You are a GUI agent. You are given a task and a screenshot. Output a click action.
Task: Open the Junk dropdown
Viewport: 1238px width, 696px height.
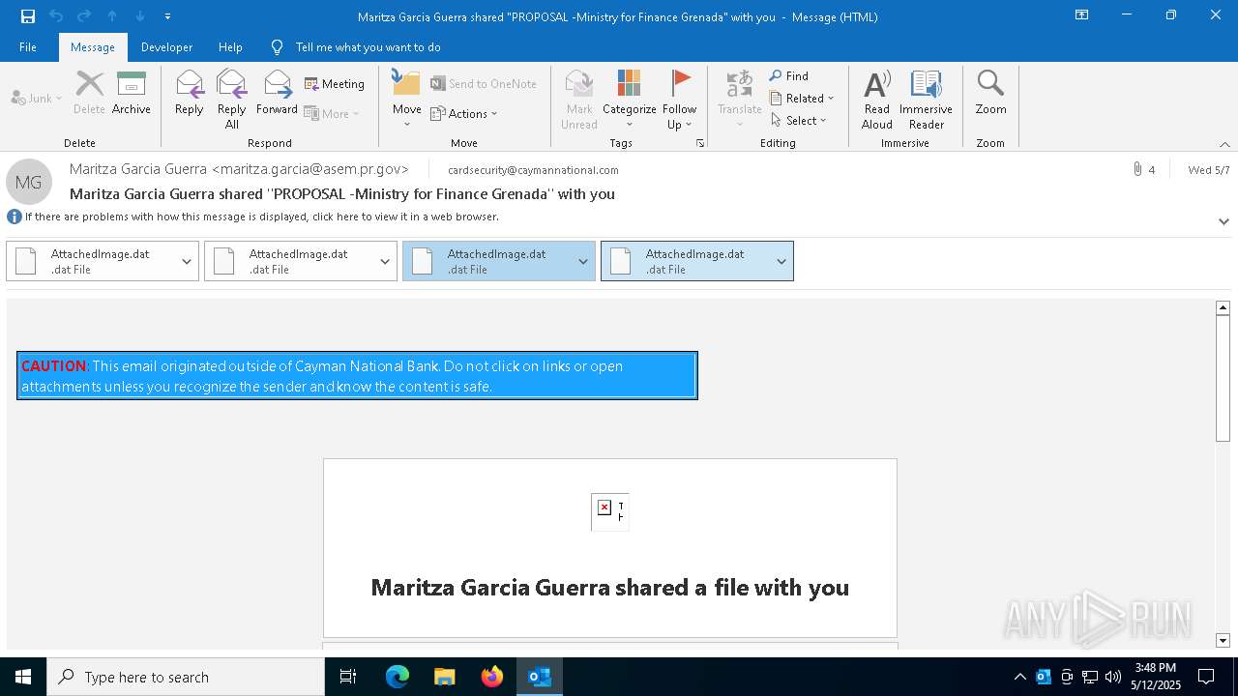(37, 98)
